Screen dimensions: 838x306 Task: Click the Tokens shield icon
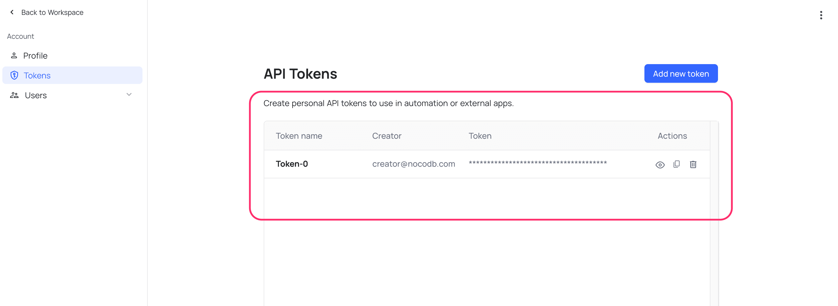coord(14,75)
